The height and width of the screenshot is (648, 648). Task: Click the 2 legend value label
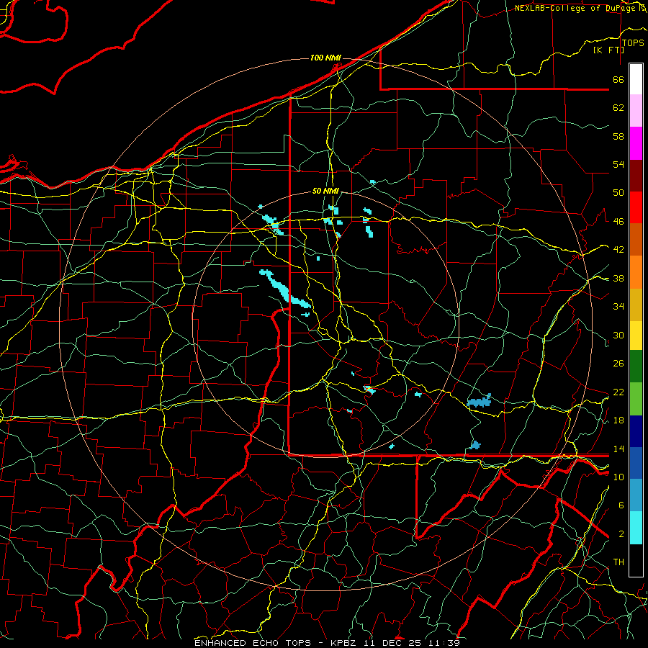[x=621, y=534]
